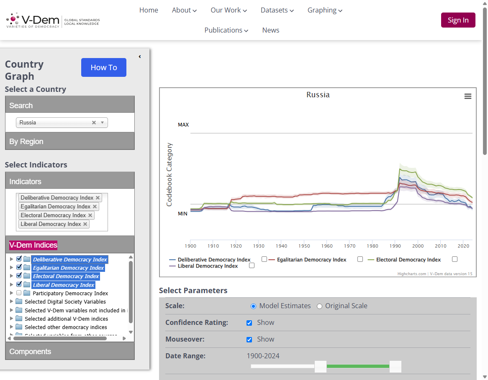Open the chart hamburger context menu
This screenshot has height=380, width=488.
(x=467, y=96)
